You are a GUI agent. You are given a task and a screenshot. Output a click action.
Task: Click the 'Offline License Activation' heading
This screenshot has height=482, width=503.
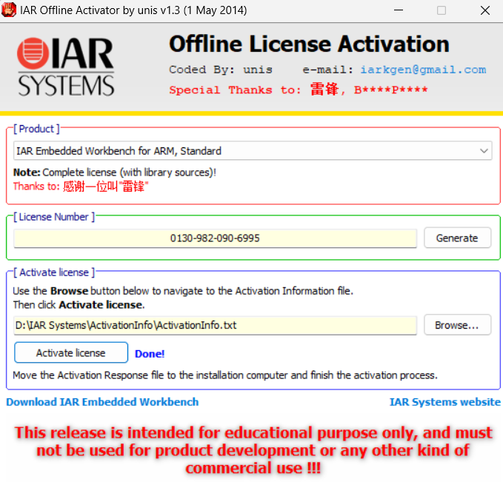coord(309,44)
